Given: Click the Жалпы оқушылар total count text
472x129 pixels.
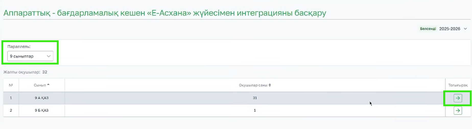Looking at the screenshot, I should coord(25,72).
